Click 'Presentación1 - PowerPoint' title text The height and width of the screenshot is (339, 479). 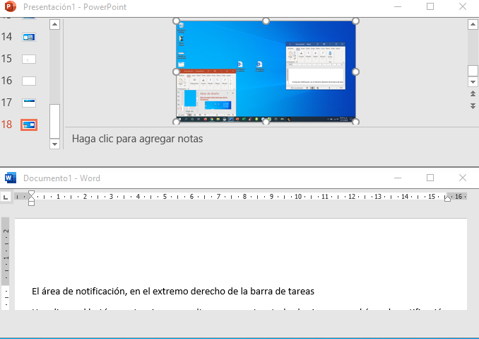(75, 7)
